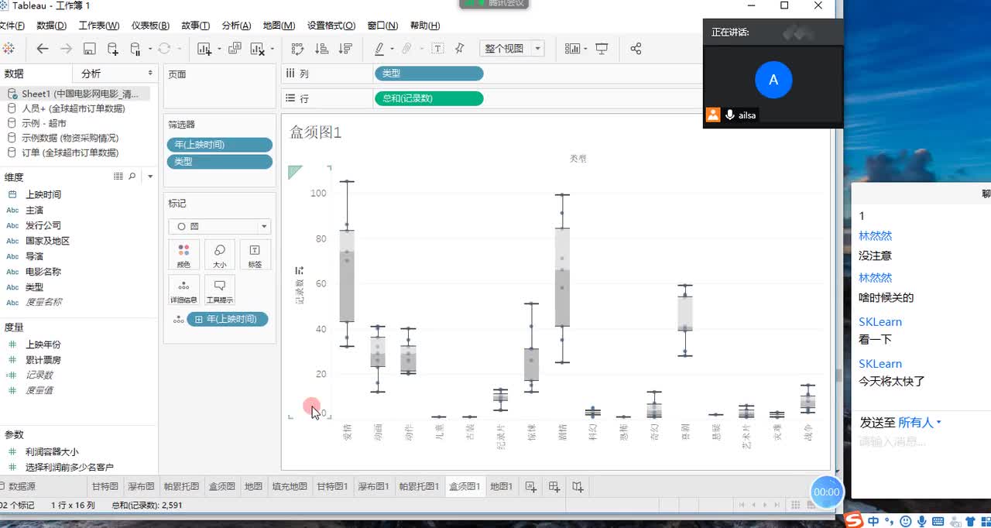Screen dimensions: 991x528
Task: Open the mark type dropdown
Action: click(x=220, y=227)
